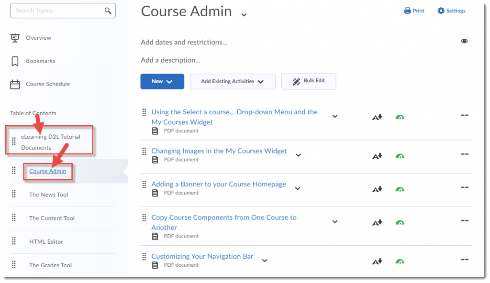The height and width of the screenshot is (283, 490).
Task: Click the accessibility download icon next to Changing Images topic
Action: pos(377,155)
